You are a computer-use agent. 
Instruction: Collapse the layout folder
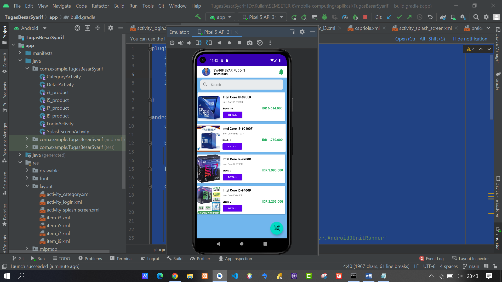coord(27,186)
